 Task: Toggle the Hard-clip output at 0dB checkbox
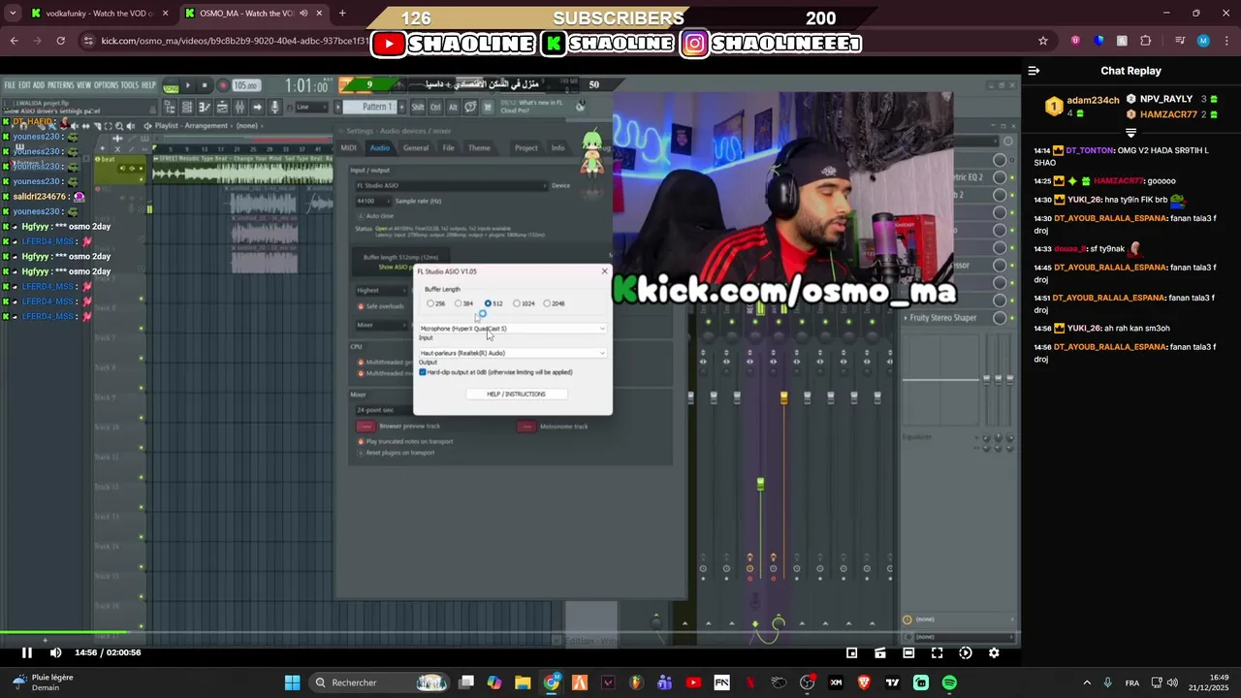point(423,372)
